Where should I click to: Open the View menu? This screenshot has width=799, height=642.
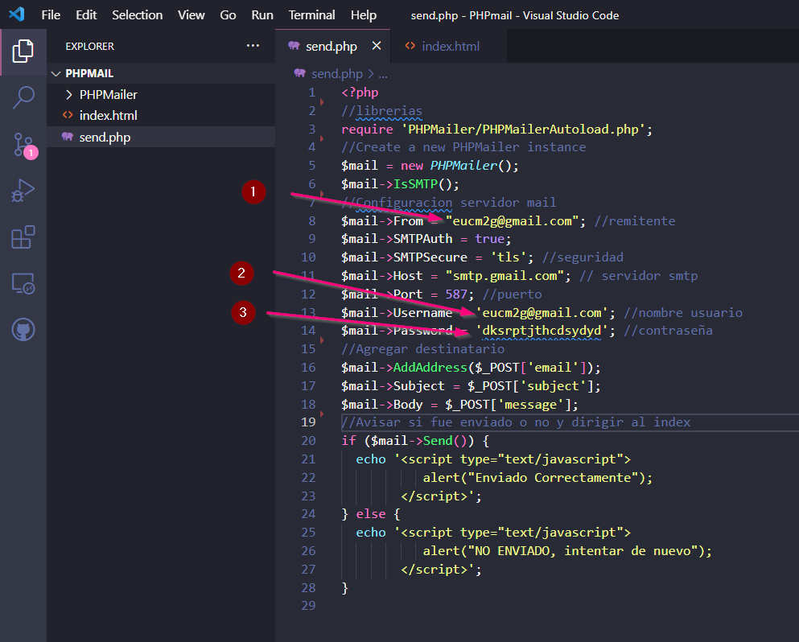pyautogui.click(x=191, y=15)
